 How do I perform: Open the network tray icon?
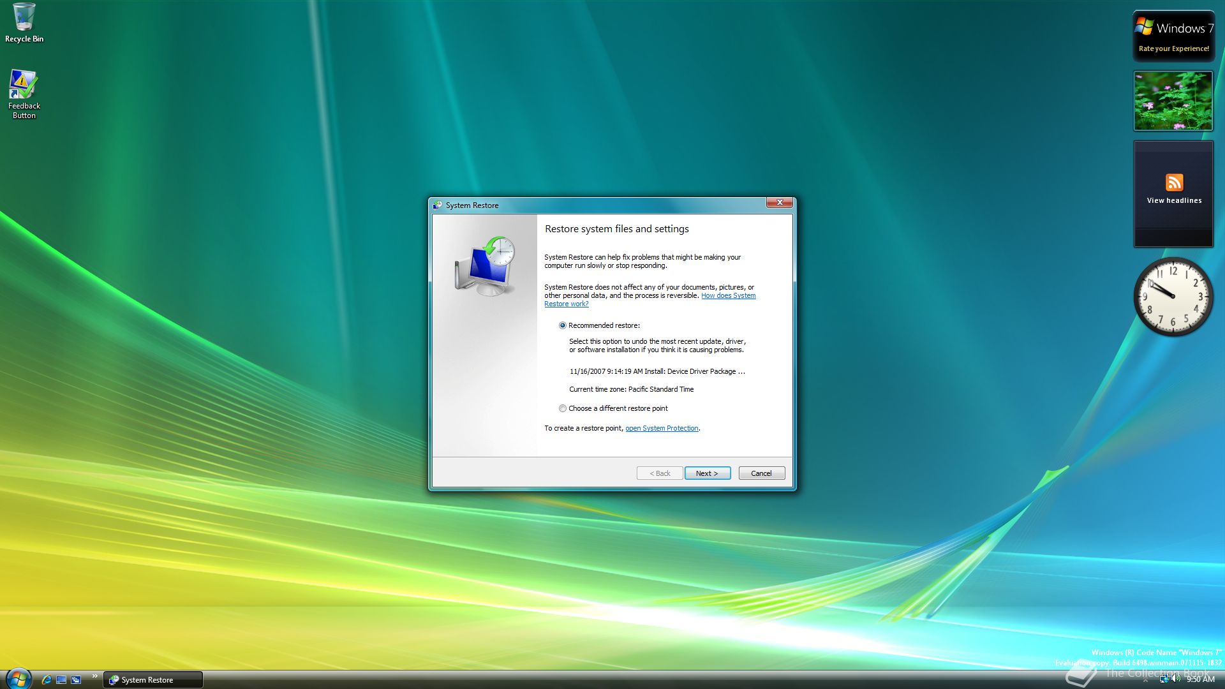click(x=1164, y=679)
